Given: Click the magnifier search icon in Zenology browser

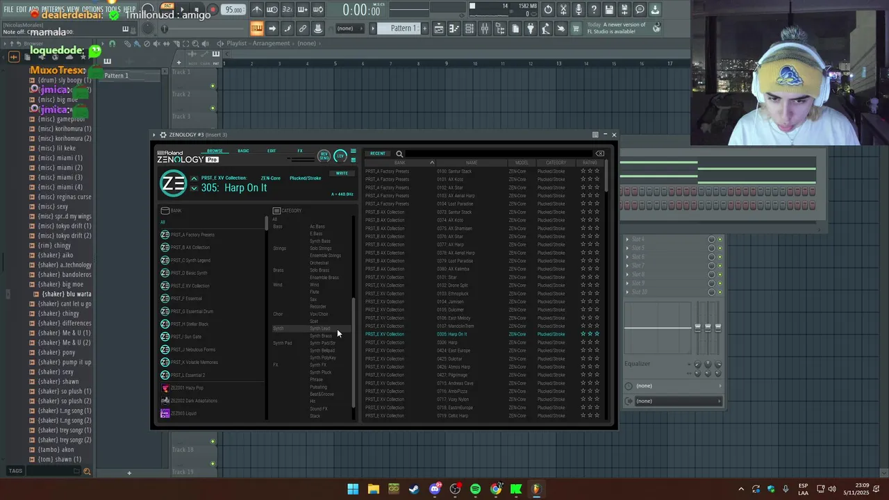Looking at the screenshot, I should pyautogui.click(x=399, y=153).
